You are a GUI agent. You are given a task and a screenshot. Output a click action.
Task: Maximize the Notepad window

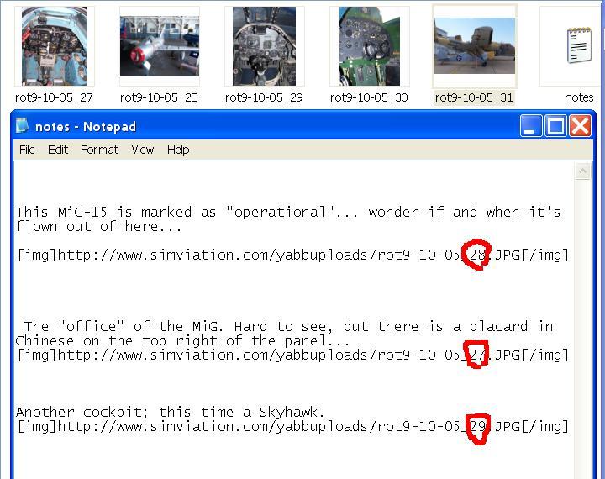point(555,126)
